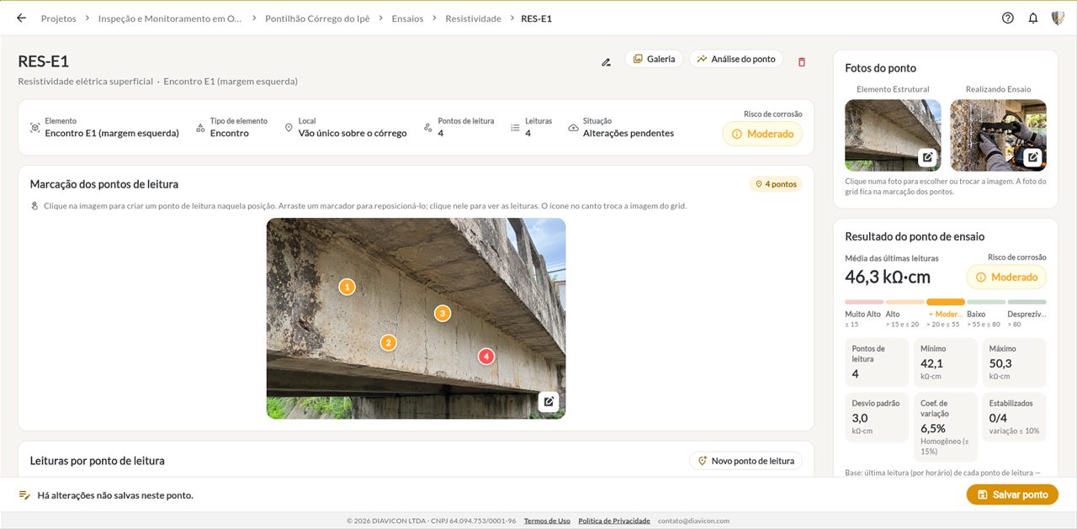Click the Estabilizados 0/4 card
Image resolution: width=1077 pixels, height=529 pixels.
click(x=1013, y=417)
